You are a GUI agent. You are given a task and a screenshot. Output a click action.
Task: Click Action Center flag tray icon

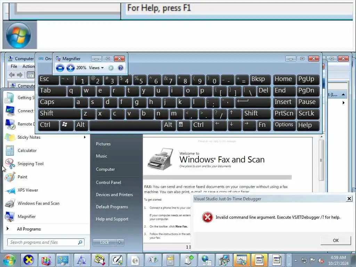click(313, 260)
